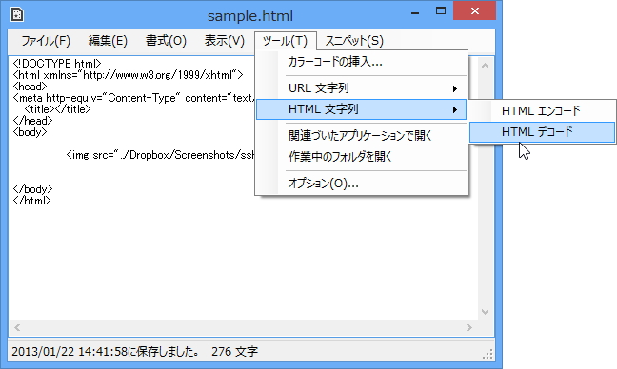Choose カラーコードの挿入... from the tools menu
The width and height of the screenshot is (617, 369).
[x=361, y=62]
